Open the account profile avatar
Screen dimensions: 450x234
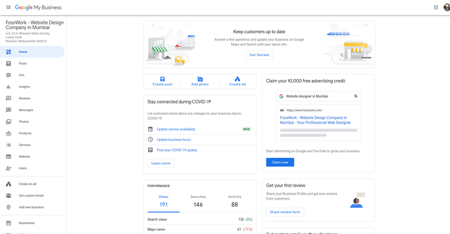tap(447, 7)
